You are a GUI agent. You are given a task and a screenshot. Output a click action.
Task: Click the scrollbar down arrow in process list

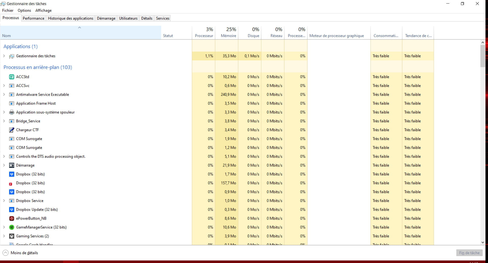point(483,242)
